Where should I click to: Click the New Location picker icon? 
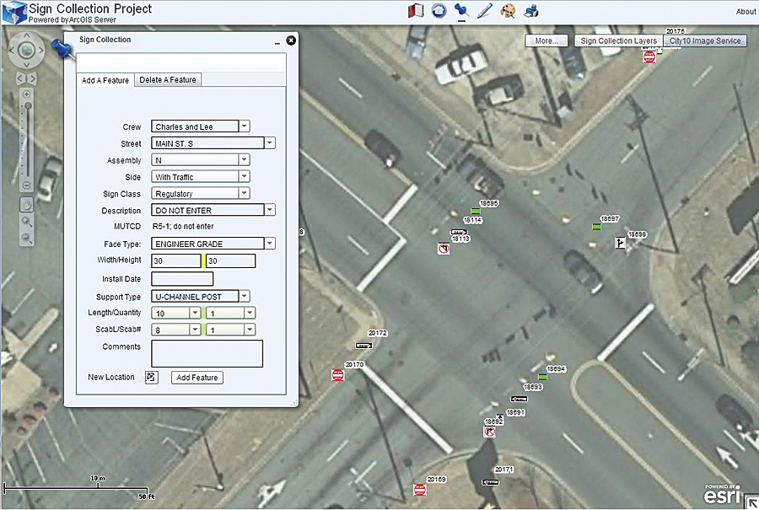point(152,378)
